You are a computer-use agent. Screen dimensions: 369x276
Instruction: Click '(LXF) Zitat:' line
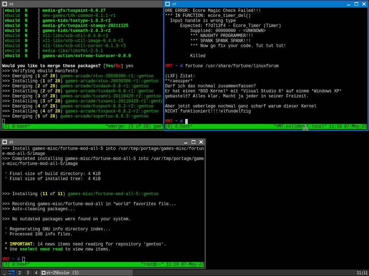tap(180, 76)
